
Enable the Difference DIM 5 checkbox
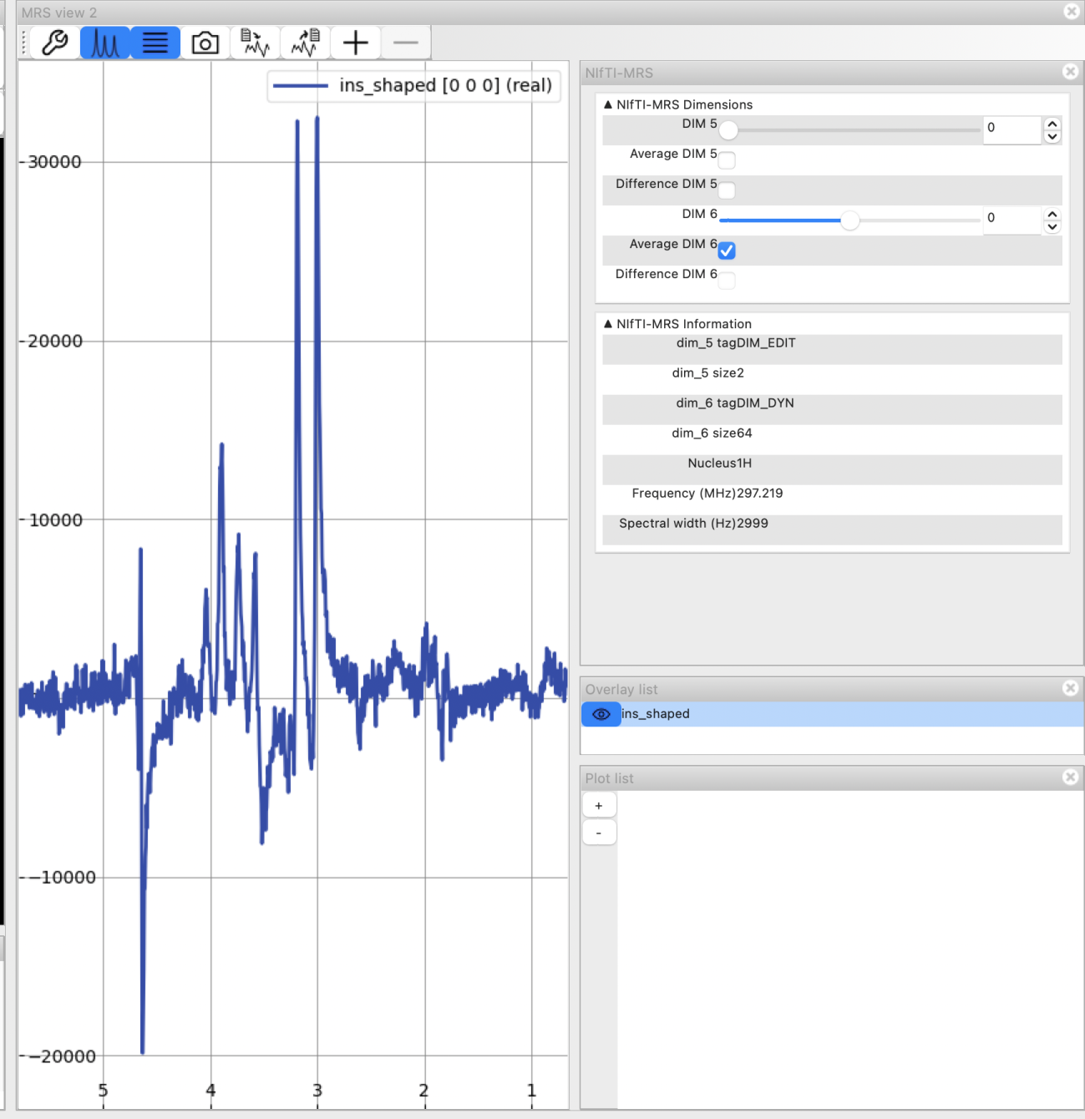[x=727, y=190]
